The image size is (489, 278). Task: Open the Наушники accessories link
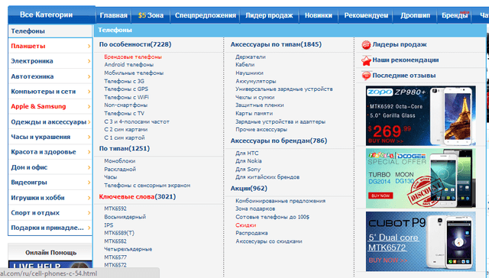coord(249,73)
